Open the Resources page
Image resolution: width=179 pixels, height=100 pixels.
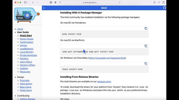point(25,72)
